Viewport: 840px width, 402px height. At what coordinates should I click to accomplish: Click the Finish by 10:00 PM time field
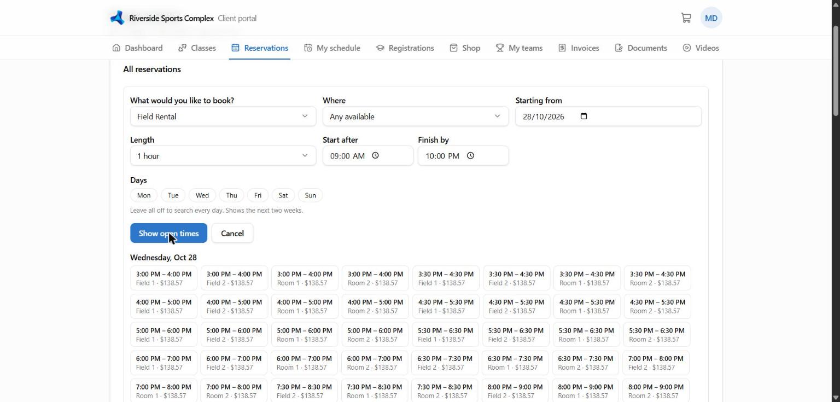[x=463, y=156]
